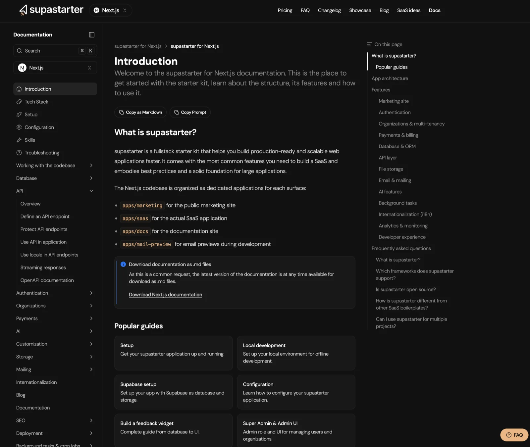This screenshot has height=447, width=530.
Task: Open Protect API endpoints page
Action: click(x=44, y=229)
